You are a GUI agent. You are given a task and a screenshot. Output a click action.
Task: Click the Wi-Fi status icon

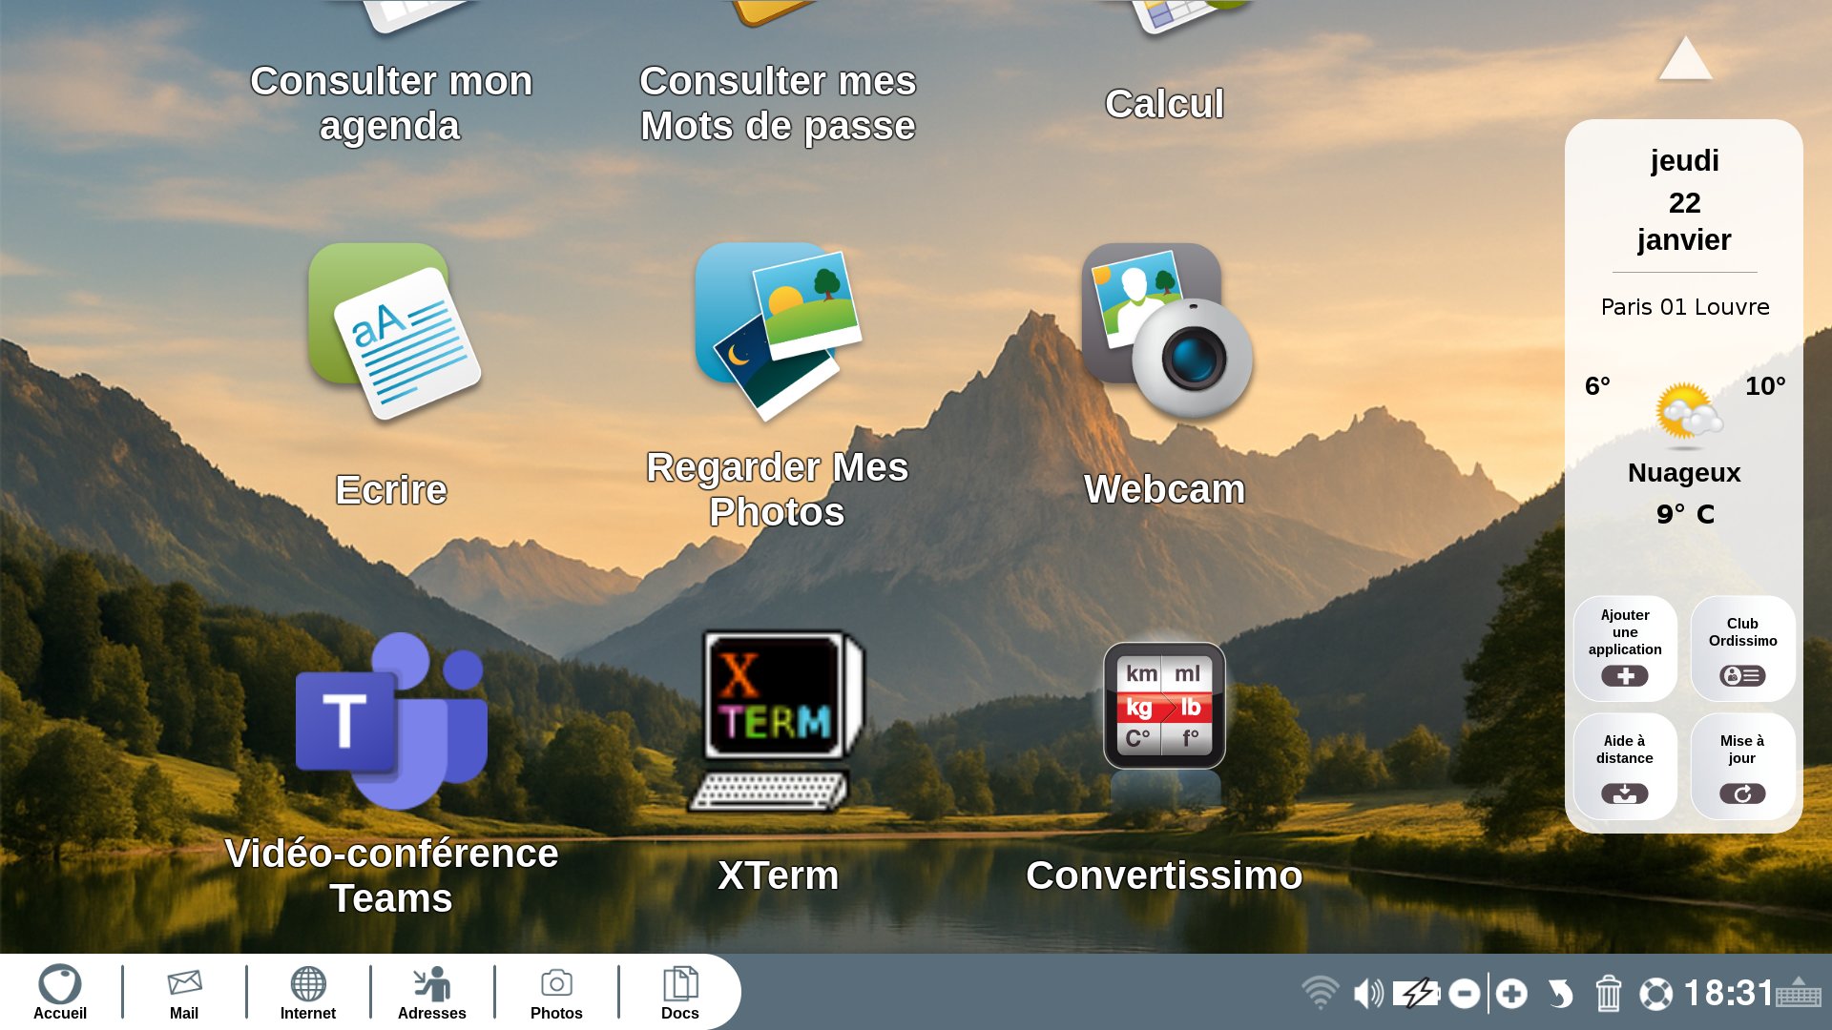1321,994
